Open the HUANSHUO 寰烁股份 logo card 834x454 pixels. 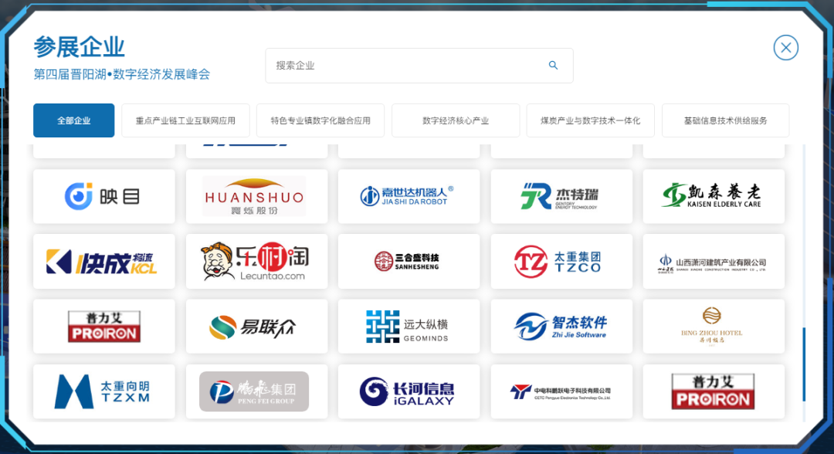[256, 196]
